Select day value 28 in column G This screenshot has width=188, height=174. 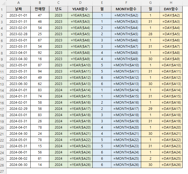(x=150, y=34)
